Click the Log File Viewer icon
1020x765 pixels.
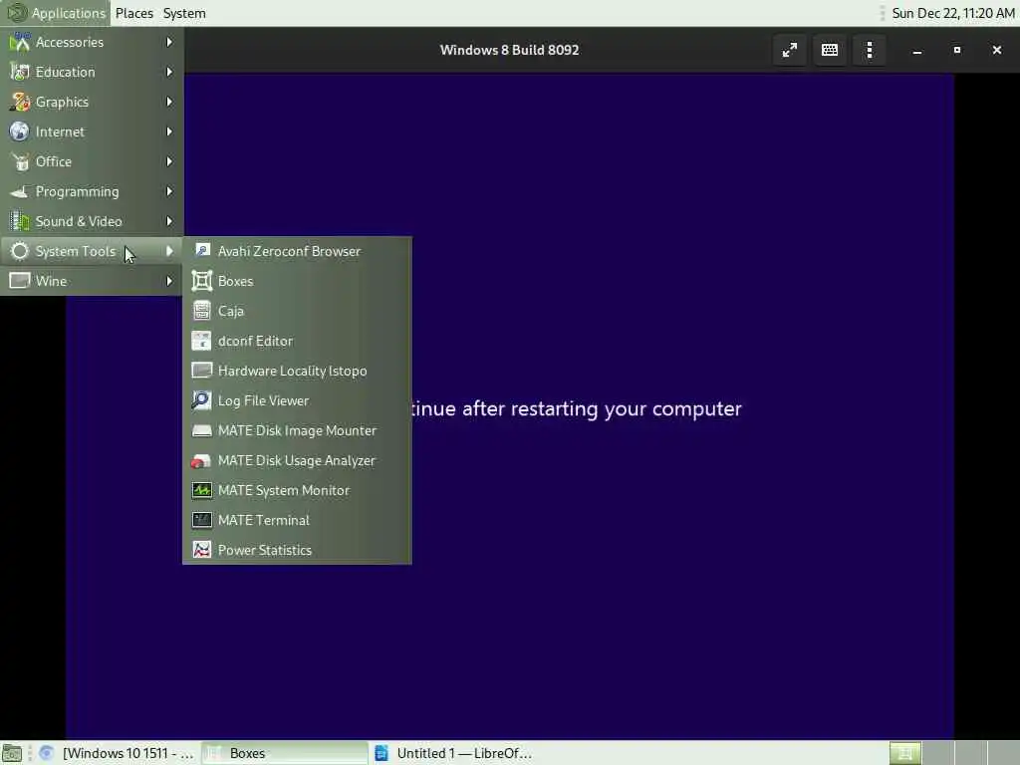pos(201,401)
